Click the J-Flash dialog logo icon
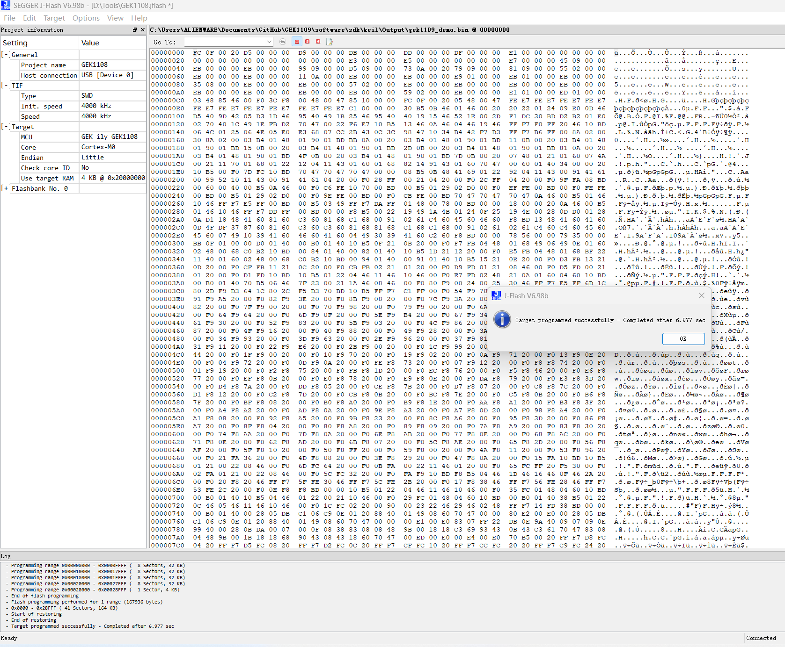785x647 pixels. [x=496, y=295]
